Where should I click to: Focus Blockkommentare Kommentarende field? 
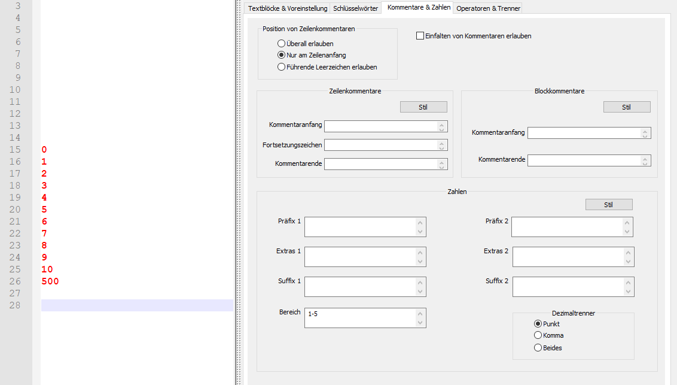coord(589,160)
